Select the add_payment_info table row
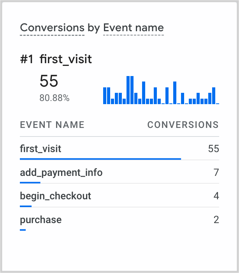Screen dimensions: 239x273 tap(119, 172)
